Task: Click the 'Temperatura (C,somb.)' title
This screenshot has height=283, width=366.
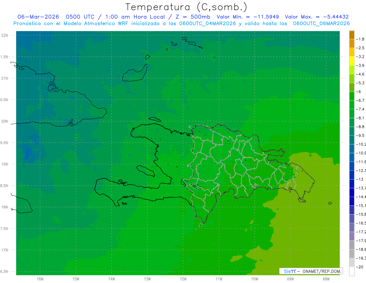Action: pyautogui.click(x=186, y=7)
